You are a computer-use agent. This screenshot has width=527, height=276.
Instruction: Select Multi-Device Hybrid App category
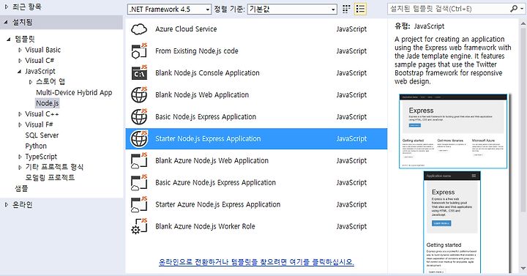[x=74, y=92]
